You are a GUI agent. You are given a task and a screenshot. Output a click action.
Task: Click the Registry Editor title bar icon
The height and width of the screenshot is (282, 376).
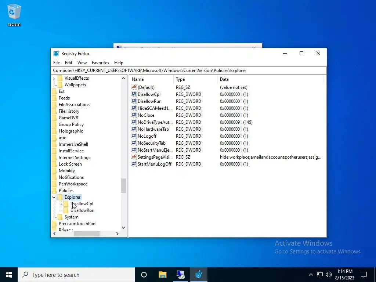coord(56,54)
